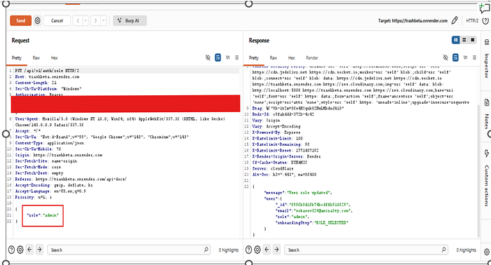This screenshot has width=491, height=265.
Task: Click the response pane vertical scrollbar
Action: coord(478,170)
